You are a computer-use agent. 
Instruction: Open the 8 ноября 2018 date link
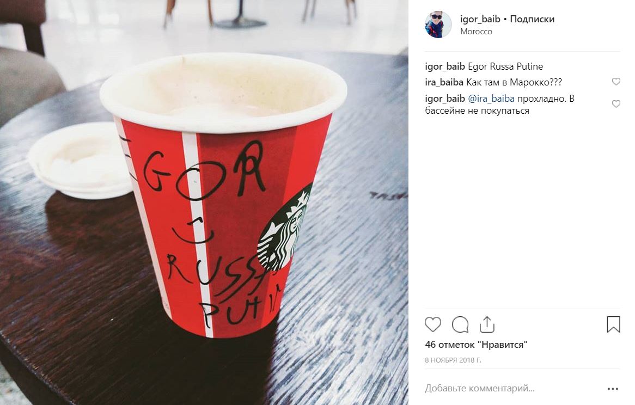pos(453,360)
